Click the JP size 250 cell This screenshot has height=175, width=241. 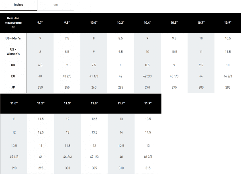pos(40,87)
